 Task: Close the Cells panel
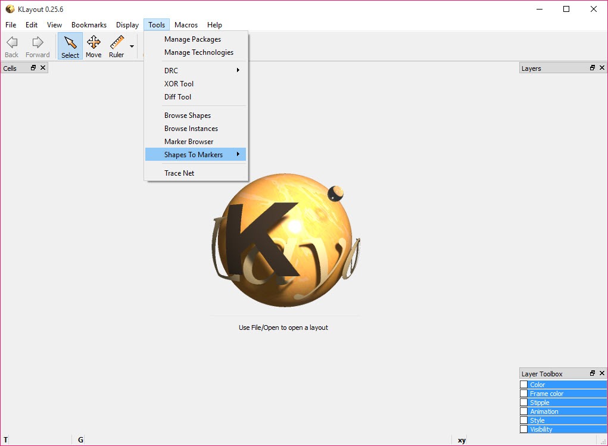coord(43,68)
